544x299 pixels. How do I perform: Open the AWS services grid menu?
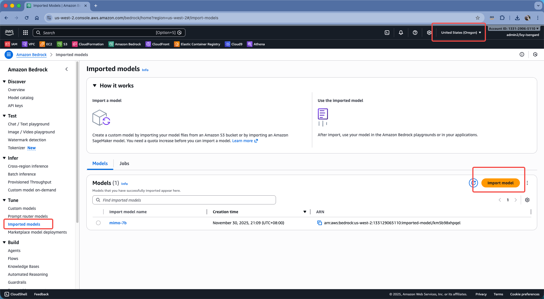25,33
